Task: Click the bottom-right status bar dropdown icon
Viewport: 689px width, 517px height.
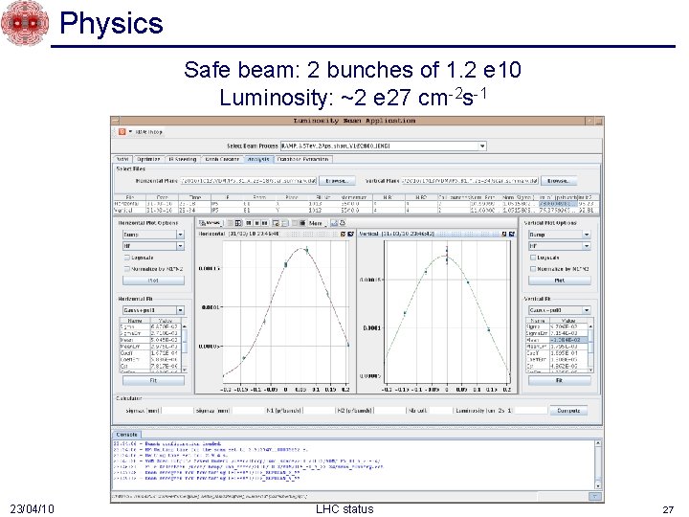Action: coord(594,496)
